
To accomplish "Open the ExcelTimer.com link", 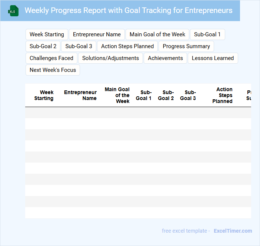I will (x=233, y=231).
